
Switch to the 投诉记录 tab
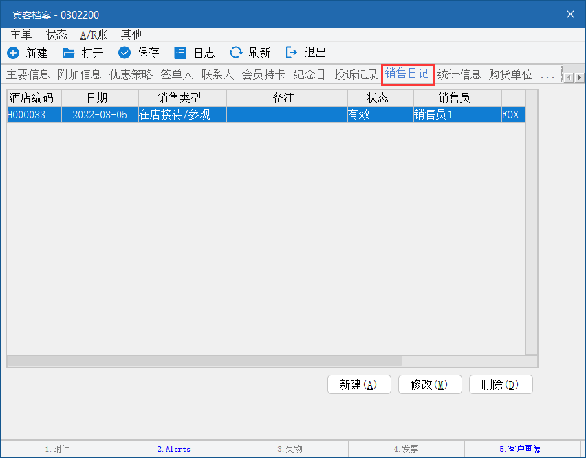(x=356, y=74)
